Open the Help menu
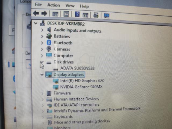The width and height of the screenshot is (172, 129). point(84,6)
